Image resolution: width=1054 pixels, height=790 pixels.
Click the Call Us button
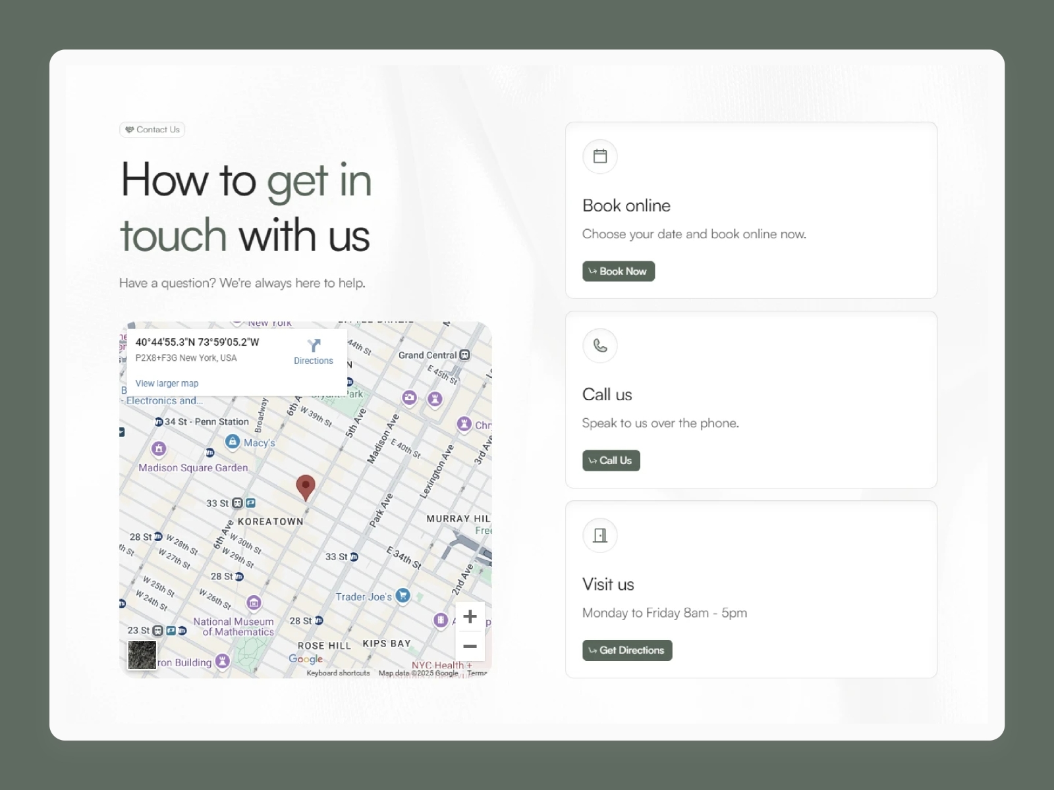click(x=611, y=460)
